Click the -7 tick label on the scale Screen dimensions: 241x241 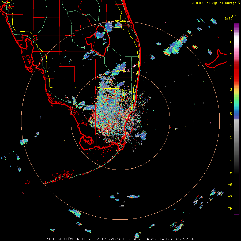coord(230,197)
